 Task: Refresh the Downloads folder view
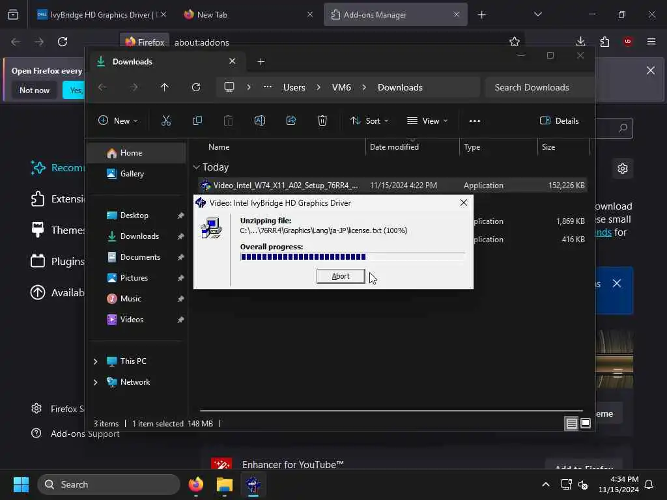point(195,87)
